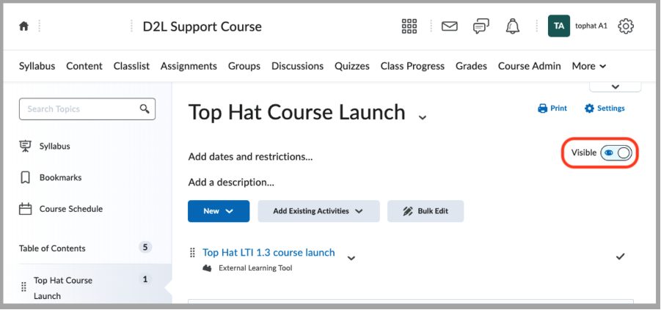Open the subscription alerts chat icon
This screenshot has height=310, width=661.
pyautogui.click(x=481, y=26)
